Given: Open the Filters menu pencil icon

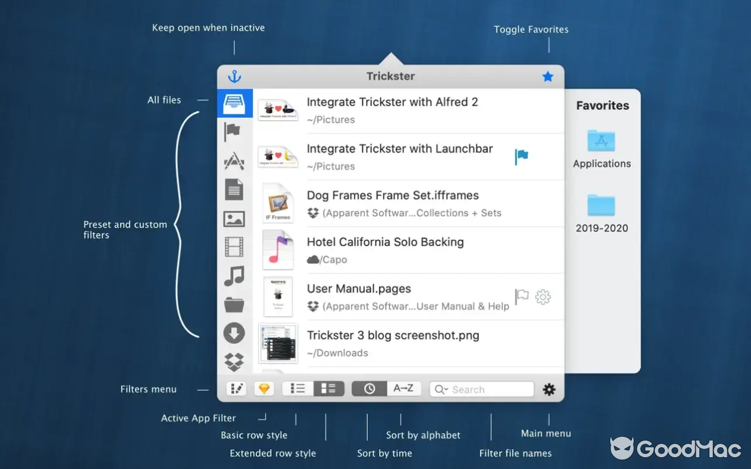Looking at the screenshot, I should pyautogui.click(x=236, y=388).
